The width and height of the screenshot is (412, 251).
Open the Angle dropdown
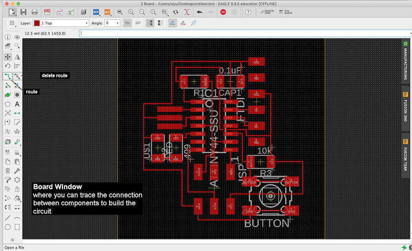pyautogui.click(x=112, y=23)
